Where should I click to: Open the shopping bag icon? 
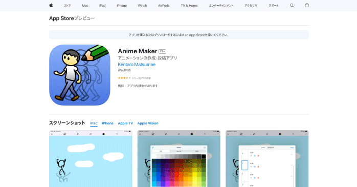[307, 5]
